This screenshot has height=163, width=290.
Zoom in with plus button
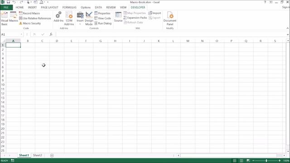coord(280,161)
